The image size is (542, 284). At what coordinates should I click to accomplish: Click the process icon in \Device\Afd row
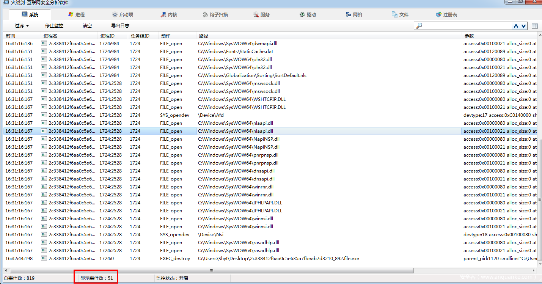coord(44,115)
